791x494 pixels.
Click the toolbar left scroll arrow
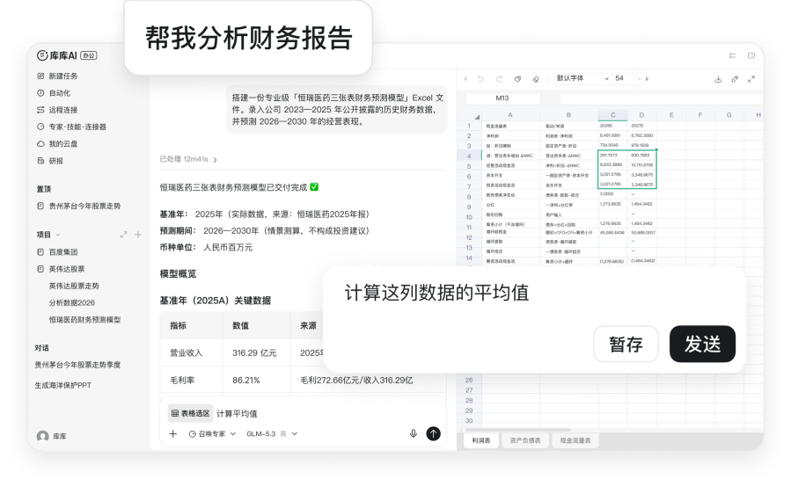[465, 79]
